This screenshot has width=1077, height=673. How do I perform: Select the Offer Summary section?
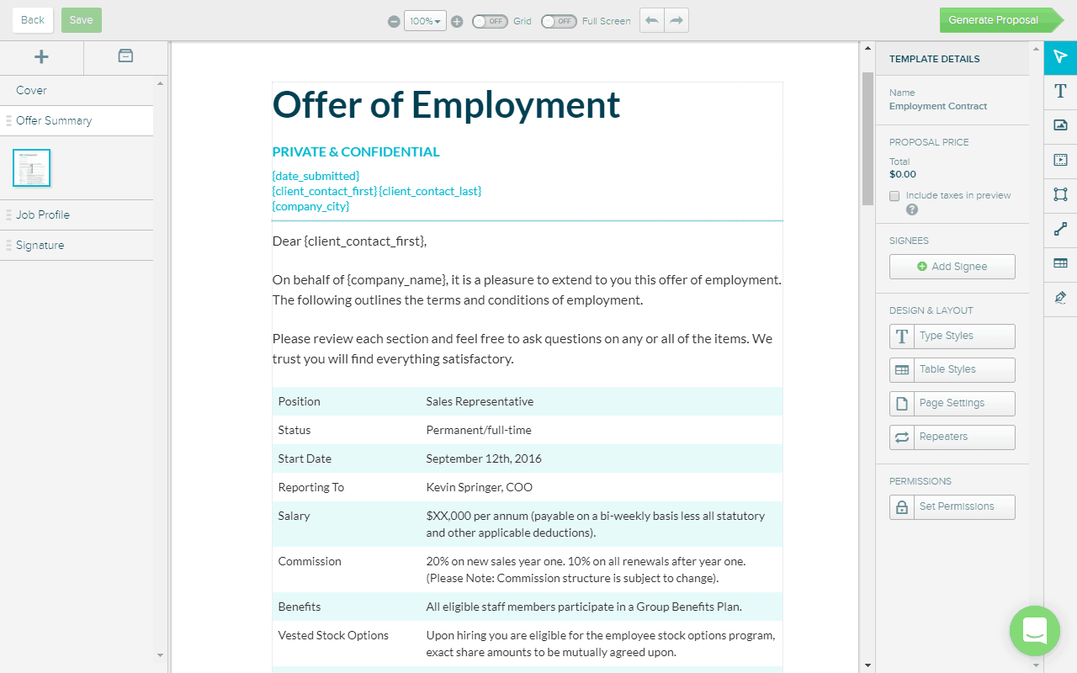pos(77,121)
